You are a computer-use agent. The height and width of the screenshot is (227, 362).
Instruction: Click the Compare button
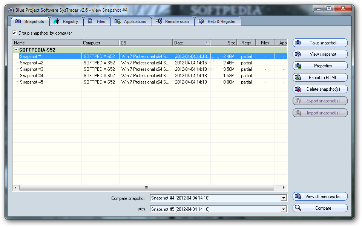pyautogui.click(x=320, y=208)
